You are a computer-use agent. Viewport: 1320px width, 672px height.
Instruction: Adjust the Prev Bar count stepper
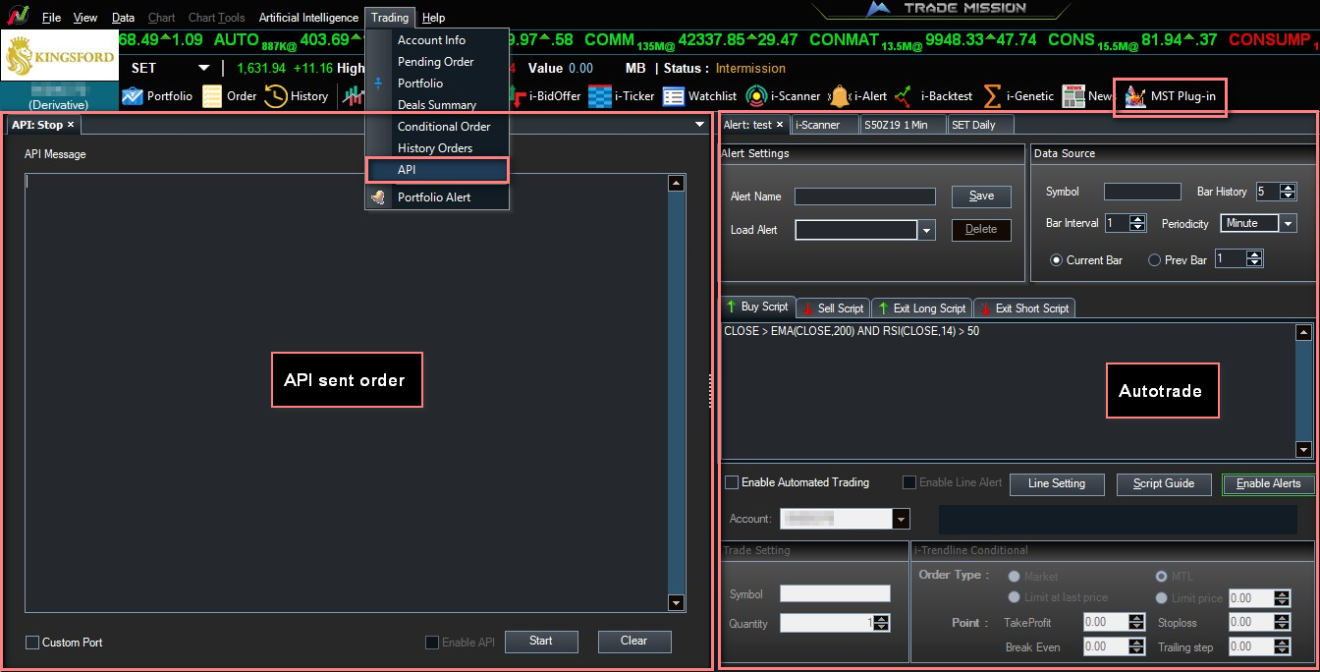click(1254, 259)
